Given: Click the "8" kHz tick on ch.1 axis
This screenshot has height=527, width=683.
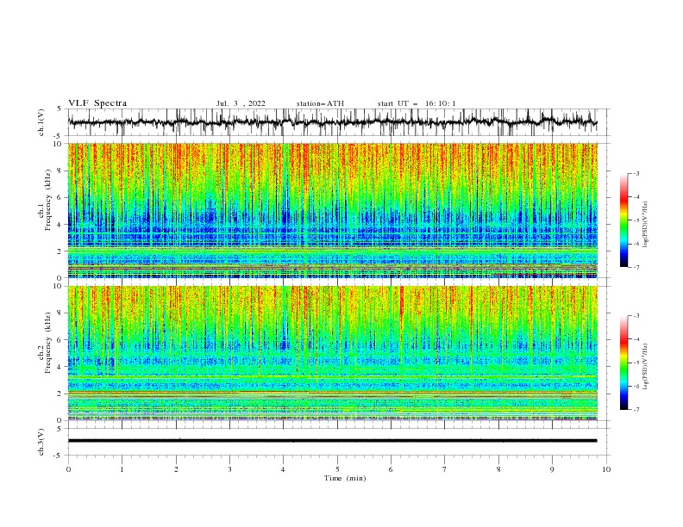Looking at the screenshot, I should (60, 170).
